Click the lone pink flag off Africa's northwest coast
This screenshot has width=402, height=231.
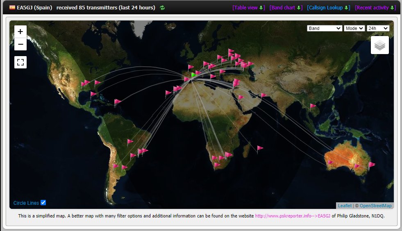(x=168, y=93)
